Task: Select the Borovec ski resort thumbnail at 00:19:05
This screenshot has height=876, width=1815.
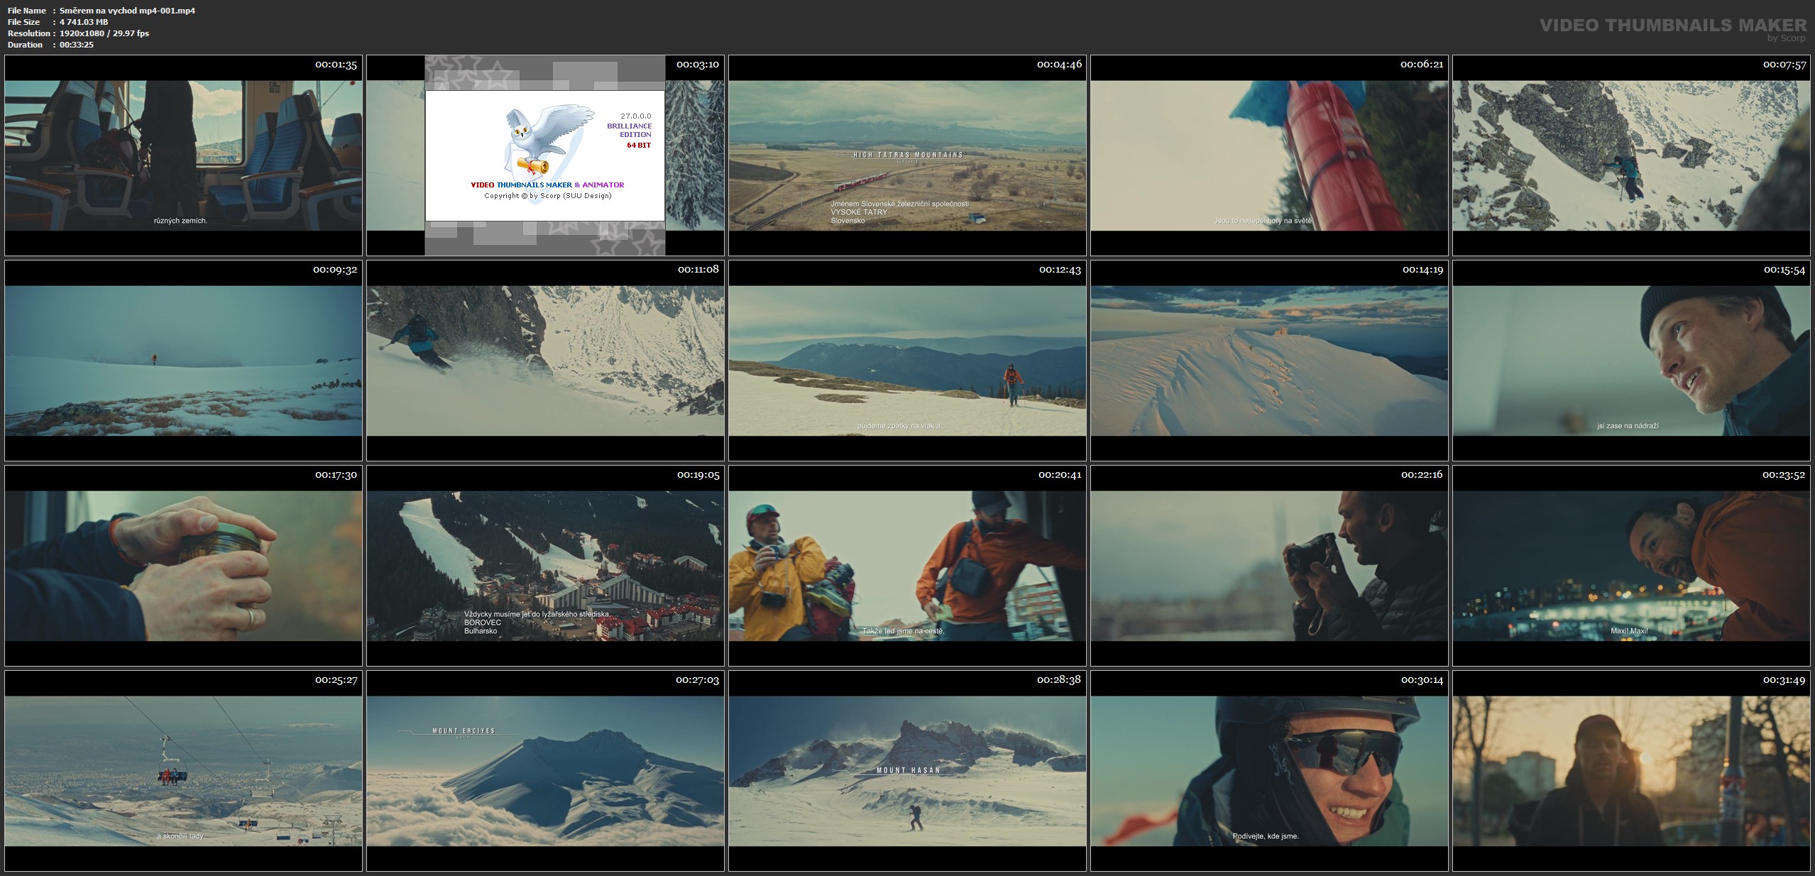Action: [545, 566]
